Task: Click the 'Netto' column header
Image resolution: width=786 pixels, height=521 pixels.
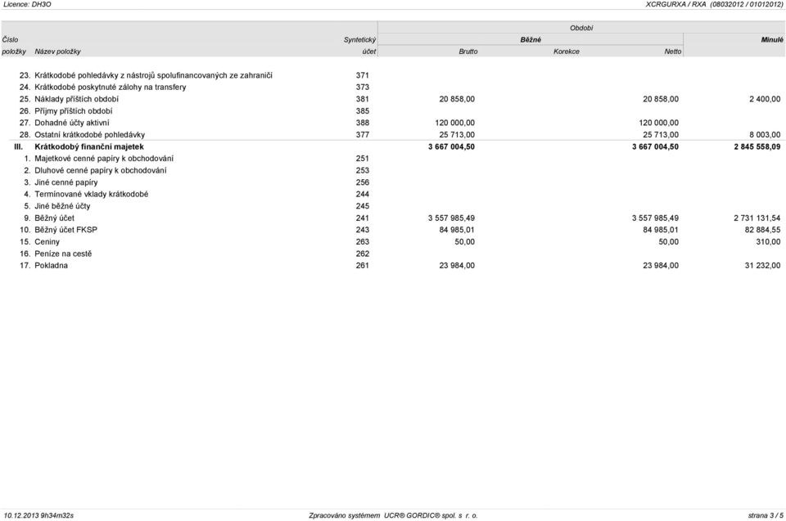Action: [x=673, y=52]
